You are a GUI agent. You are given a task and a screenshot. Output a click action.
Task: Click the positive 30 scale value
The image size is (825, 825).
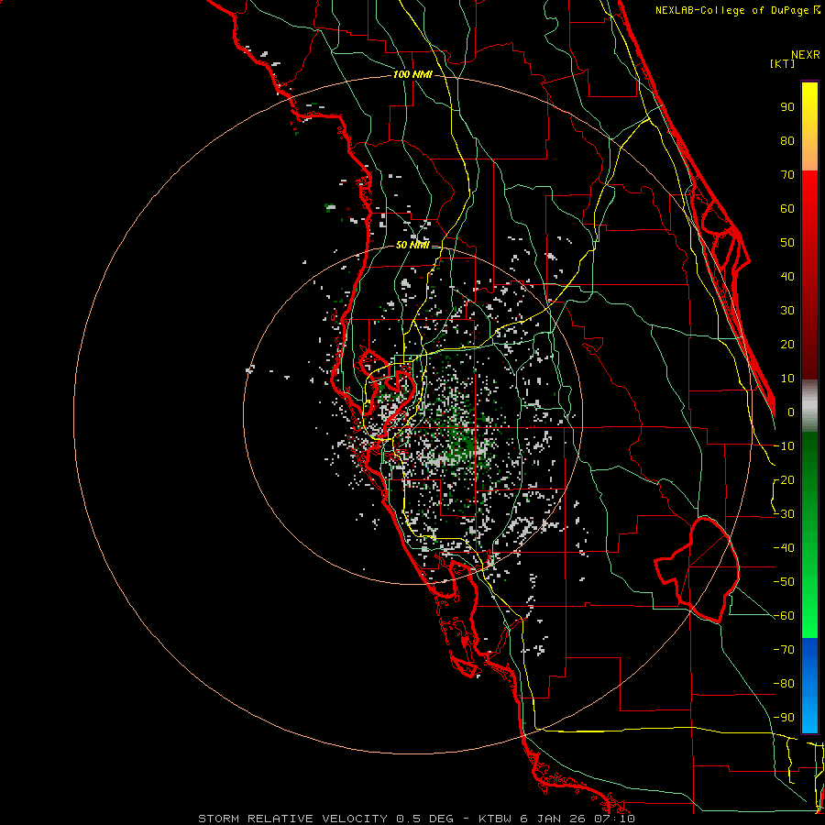(787, 311)
